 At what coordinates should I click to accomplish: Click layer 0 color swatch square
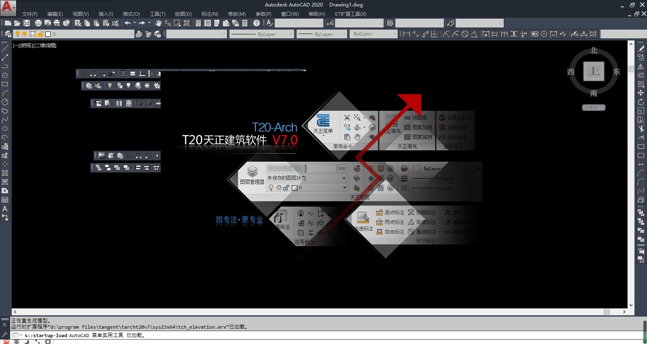[x=48, y=34]
